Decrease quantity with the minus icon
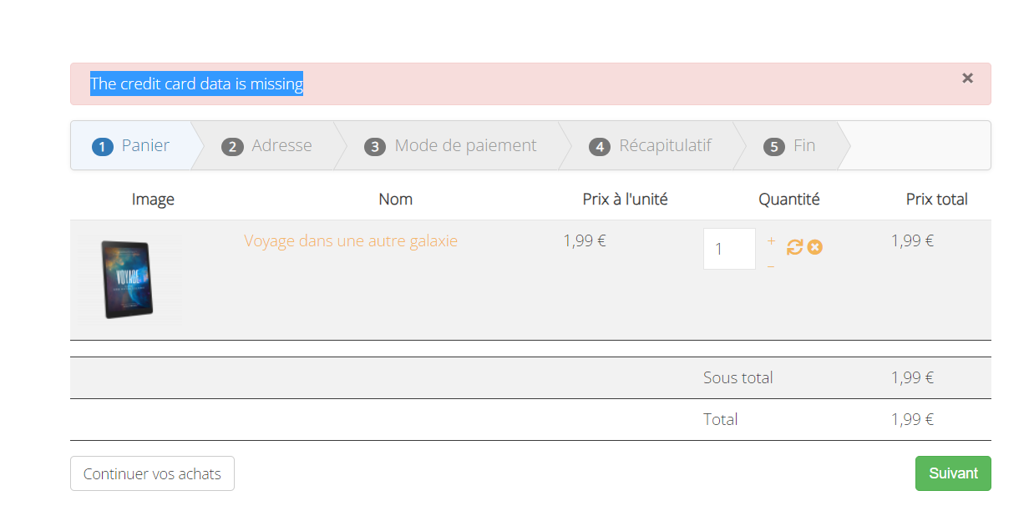1034x516 pixels. pyautogui.click(x=771, y=266)
